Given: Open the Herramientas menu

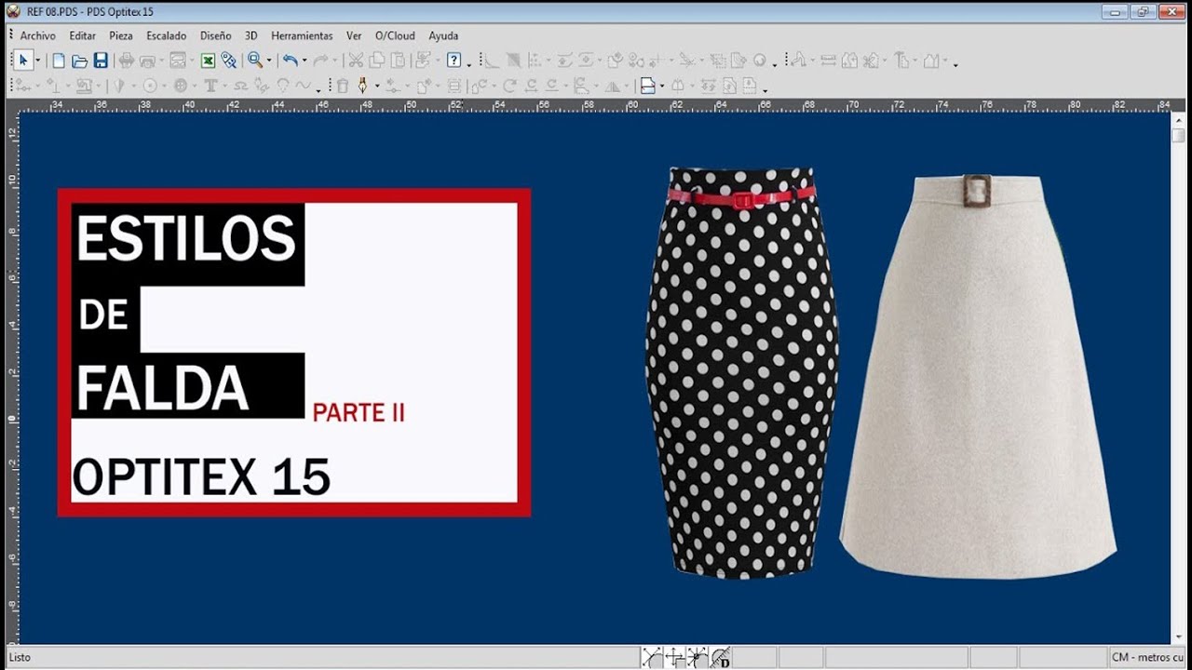Looking at the screenshot, I should click(x=302, y=35).
